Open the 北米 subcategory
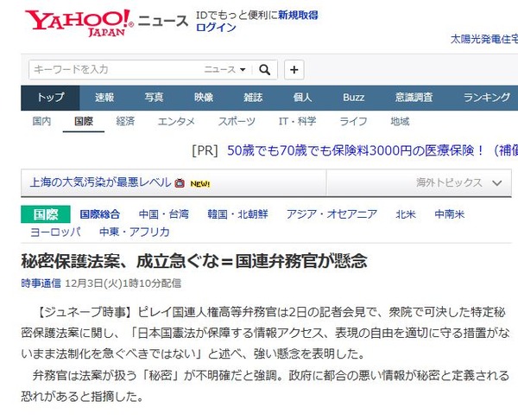This screenshot has height=420, width=518. click(406, 214)
